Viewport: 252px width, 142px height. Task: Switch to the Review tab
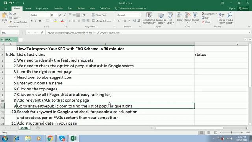(x=81, y=9)
